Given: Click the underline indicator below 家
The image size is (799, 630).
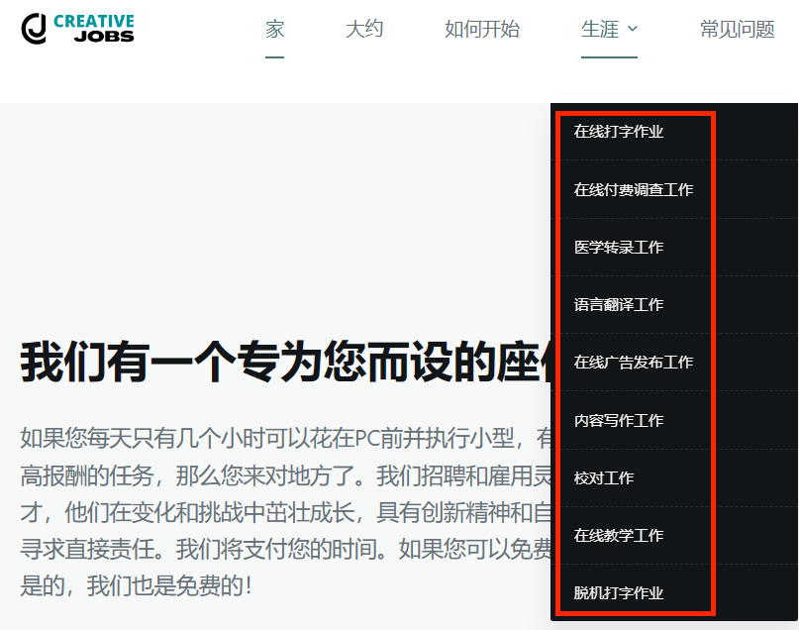Looking at the screenshot, I should tap(274, 59).
